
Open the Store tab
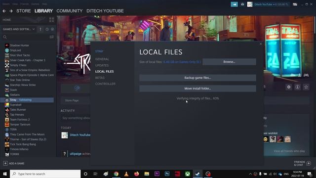tap(24, 11)
